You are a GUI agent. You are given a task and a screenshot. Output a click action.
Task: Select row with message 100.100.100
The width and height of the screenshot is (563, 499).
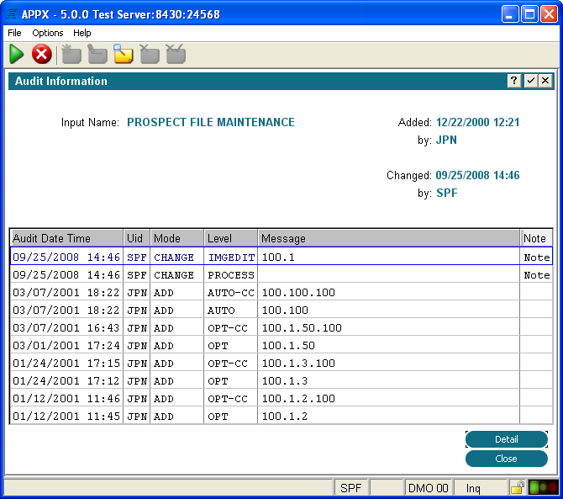[x=281, y=293]
